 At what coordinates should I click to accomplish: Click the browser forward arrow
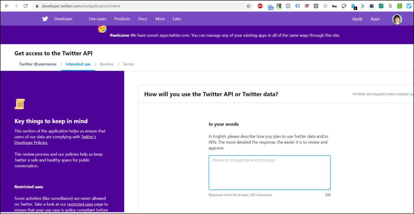(x=16, y=6)
